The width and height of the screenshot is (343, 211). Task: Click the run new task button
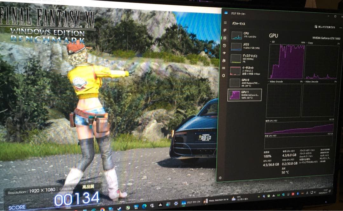325,27
